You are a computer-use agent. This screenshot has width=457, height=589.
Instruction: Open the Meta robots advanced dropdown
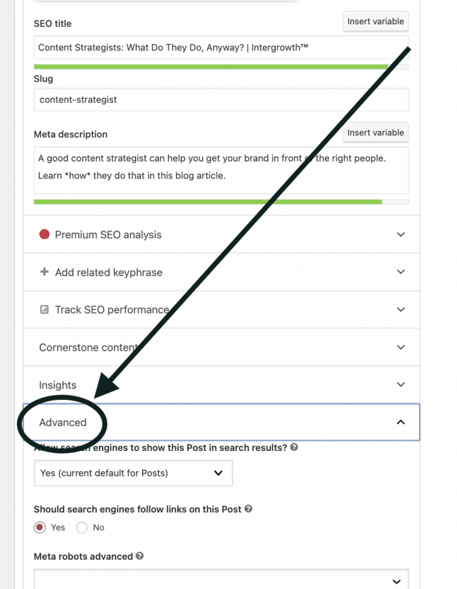pos(221,580)
